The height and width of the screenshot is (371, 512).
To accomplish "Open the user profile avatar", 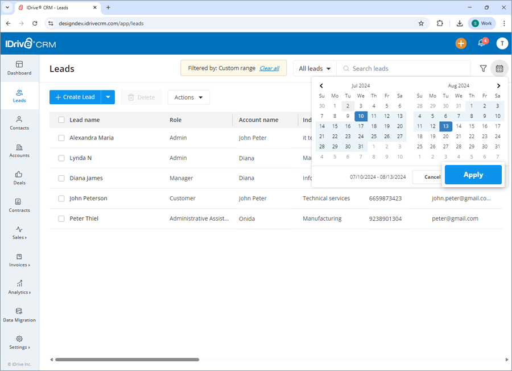I will (501, 43).
